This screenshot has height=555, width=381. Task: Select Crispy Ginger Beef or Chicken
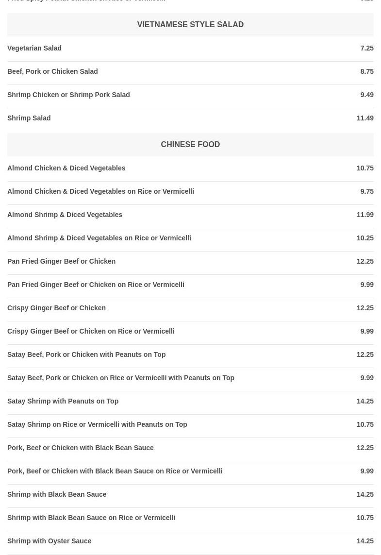click(57, 308)
